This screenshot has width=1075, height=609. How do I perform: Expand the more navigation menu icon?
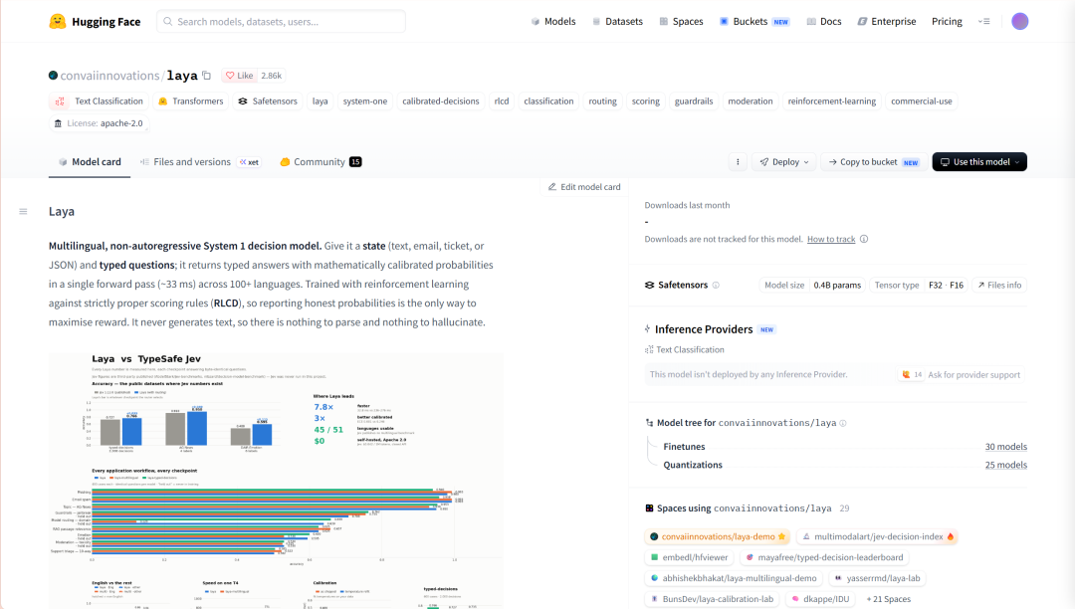click(x=983, y=21)
